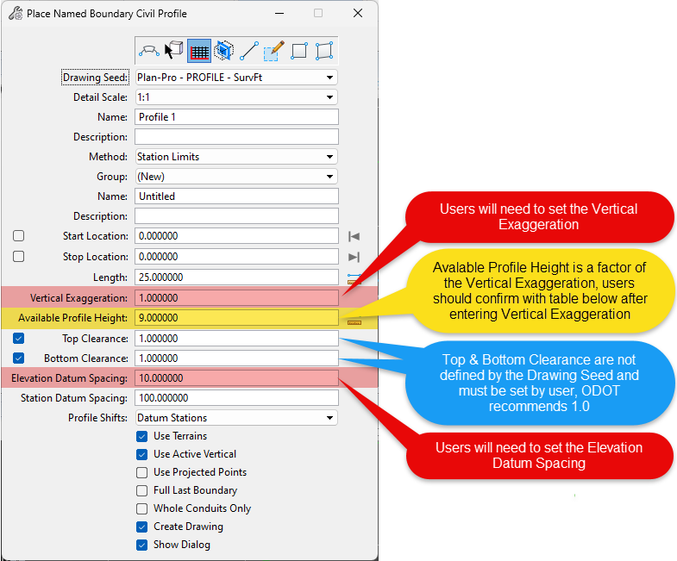This screenshot has width=677, height=561.
Task: Open the Detail Scale 1:1 dropdown
Action: (236, 97)
